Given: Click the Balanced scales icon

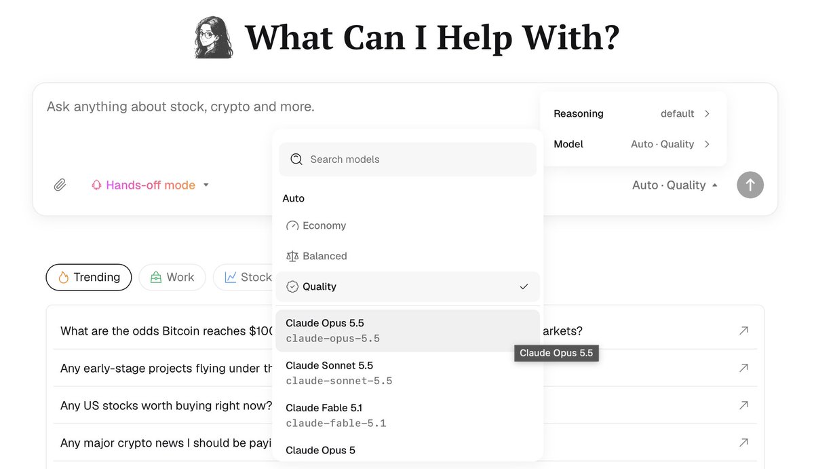Looking at the screenshot, I should click(292, 257).
